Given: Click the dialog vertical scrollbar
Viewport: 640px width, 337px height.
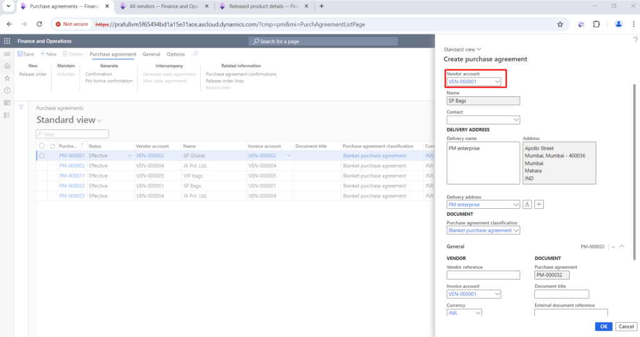Looking at the screenshot, I should [x=634, y=171].
